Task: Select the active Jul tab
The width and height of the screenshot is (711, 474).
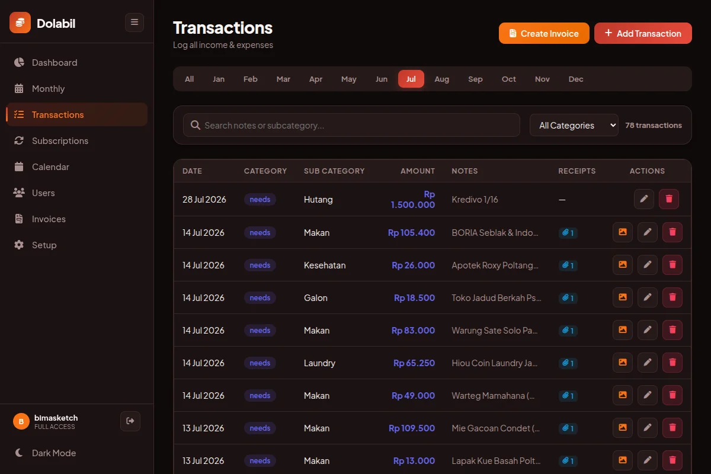Action: coord(411,79)
